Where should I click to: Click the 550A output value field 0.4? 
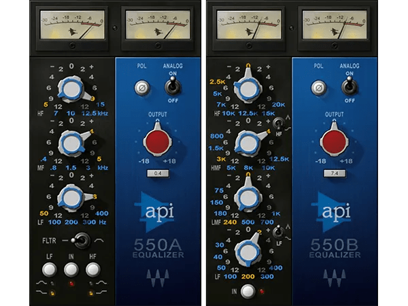[x=158, y=173]
